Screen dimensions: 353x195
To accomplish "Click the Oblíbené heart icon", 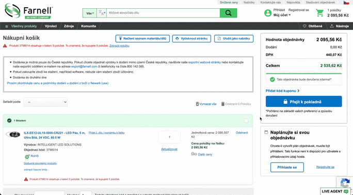I will (x=304, y=26).
